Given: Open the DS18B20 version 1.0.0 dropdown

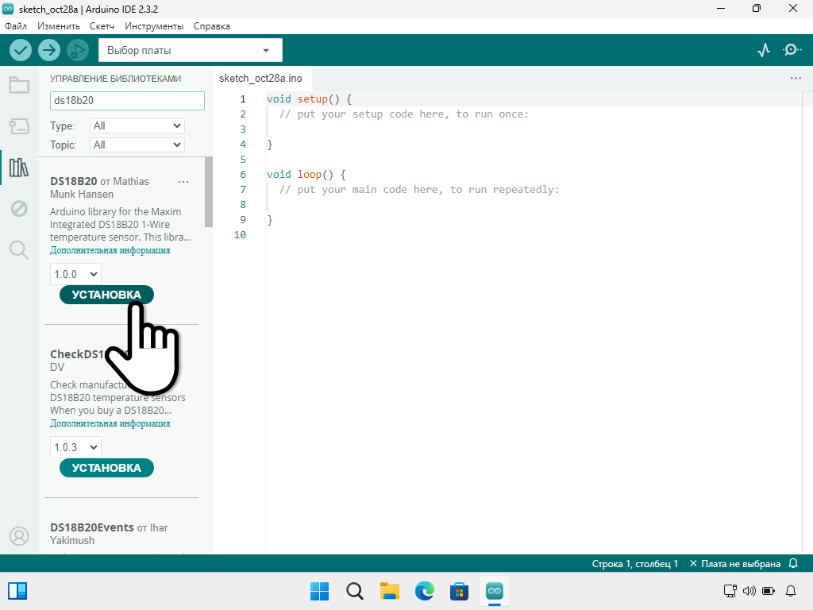Looking at the screenshot, I should (x=75, y=274).
